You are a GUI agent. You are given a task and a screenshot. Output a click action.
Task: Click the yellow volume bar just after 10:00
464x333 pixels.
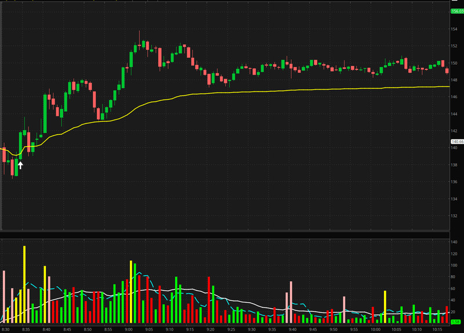(385, 307)
